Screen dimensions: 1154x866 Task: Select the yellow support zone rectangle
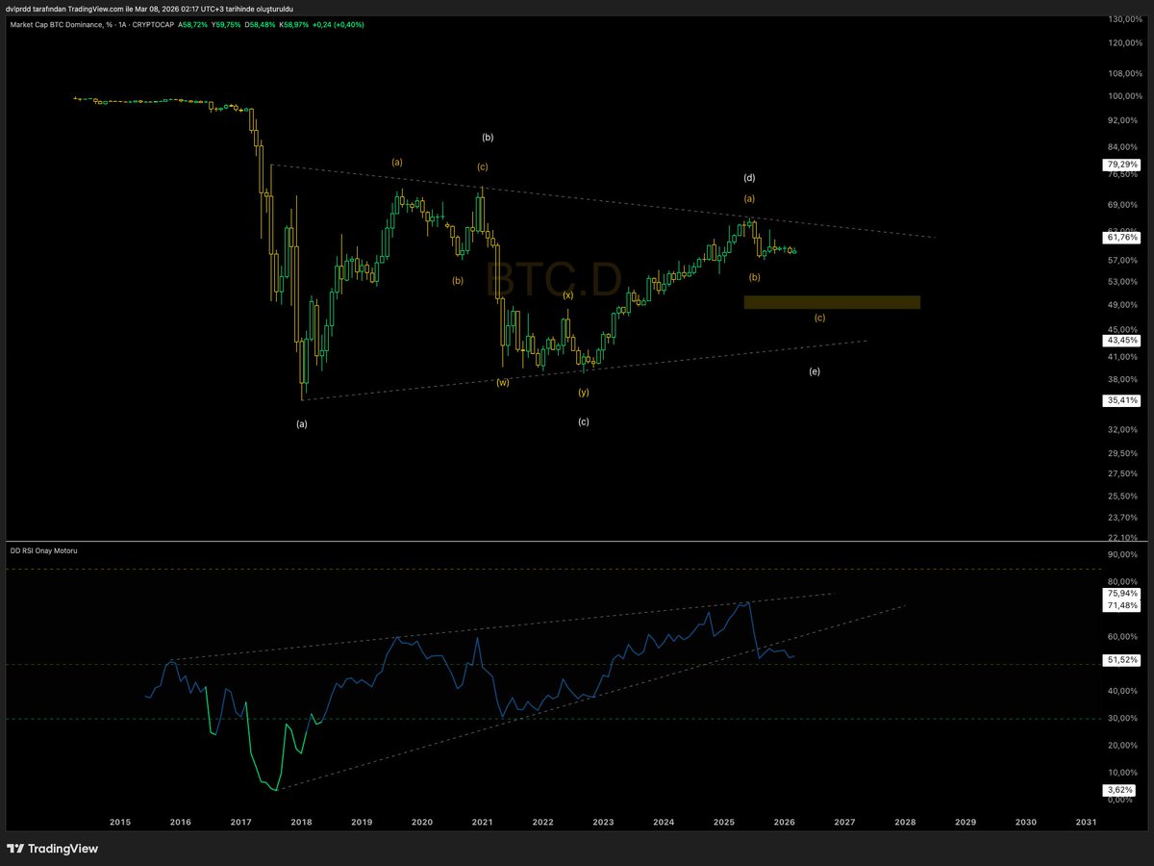tap(831, 302)
